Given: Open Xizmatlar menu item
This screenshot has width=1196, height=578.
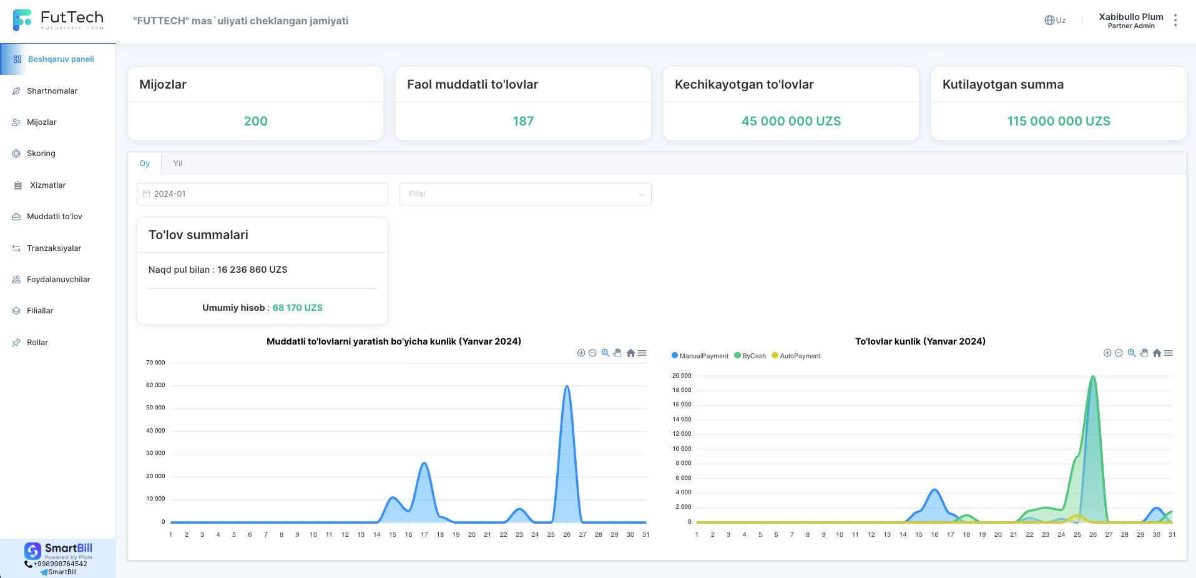Looking at the screenshot, I should coord(58,185).
